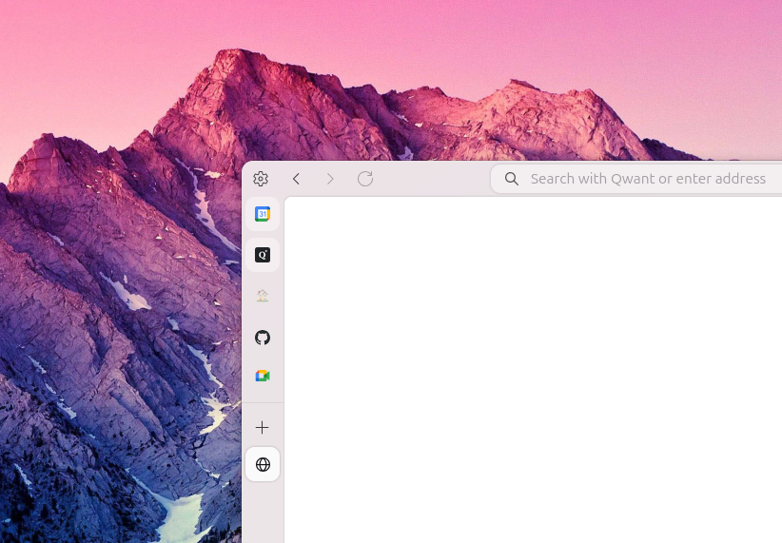This screenshot has height=543, width=782.
Task: Launch the Google Meet web app
Action: 263,376
